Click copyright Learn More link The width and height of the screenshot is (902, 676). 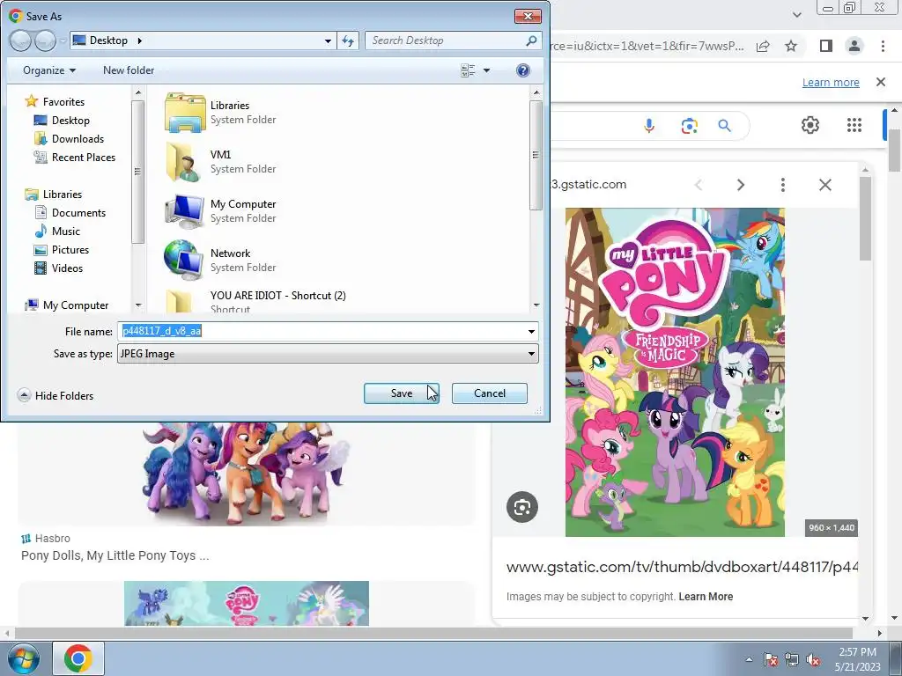coord(706,597)
